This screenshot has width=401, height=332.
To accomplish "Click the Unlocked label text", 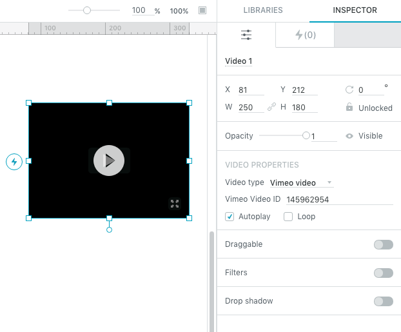I will tap(375, 108).
